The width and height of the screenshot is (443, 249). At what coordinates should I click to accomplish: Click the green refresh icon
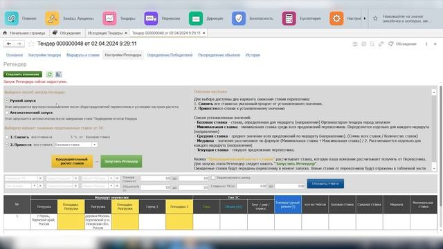49,74
